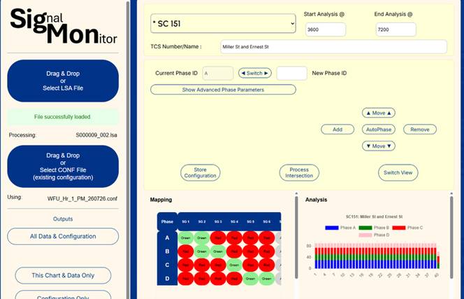Click the Current Phase ID field
Viewport: 464px width, 299px height.
pyautogui.click(x=218, y=74)
